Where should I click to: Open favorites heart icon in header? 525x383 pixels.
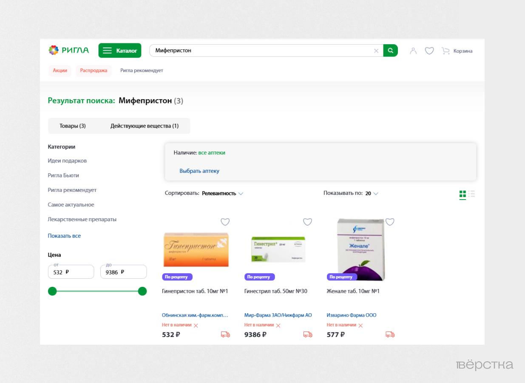coord(429,51)
